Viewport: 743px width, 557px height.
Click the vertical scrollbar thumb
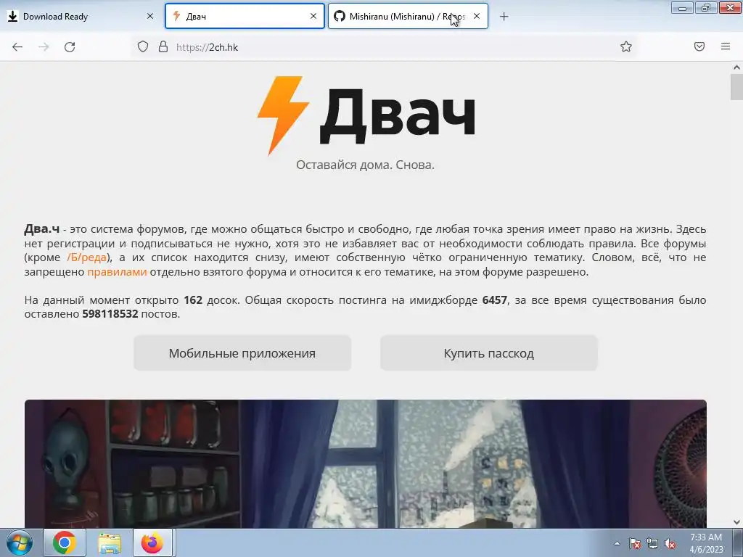(736, 87)
